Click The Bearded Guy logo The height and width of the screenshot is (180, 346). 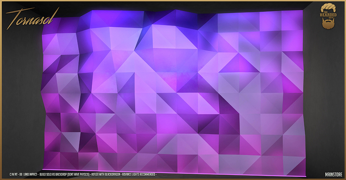click(x=328, y=16)
